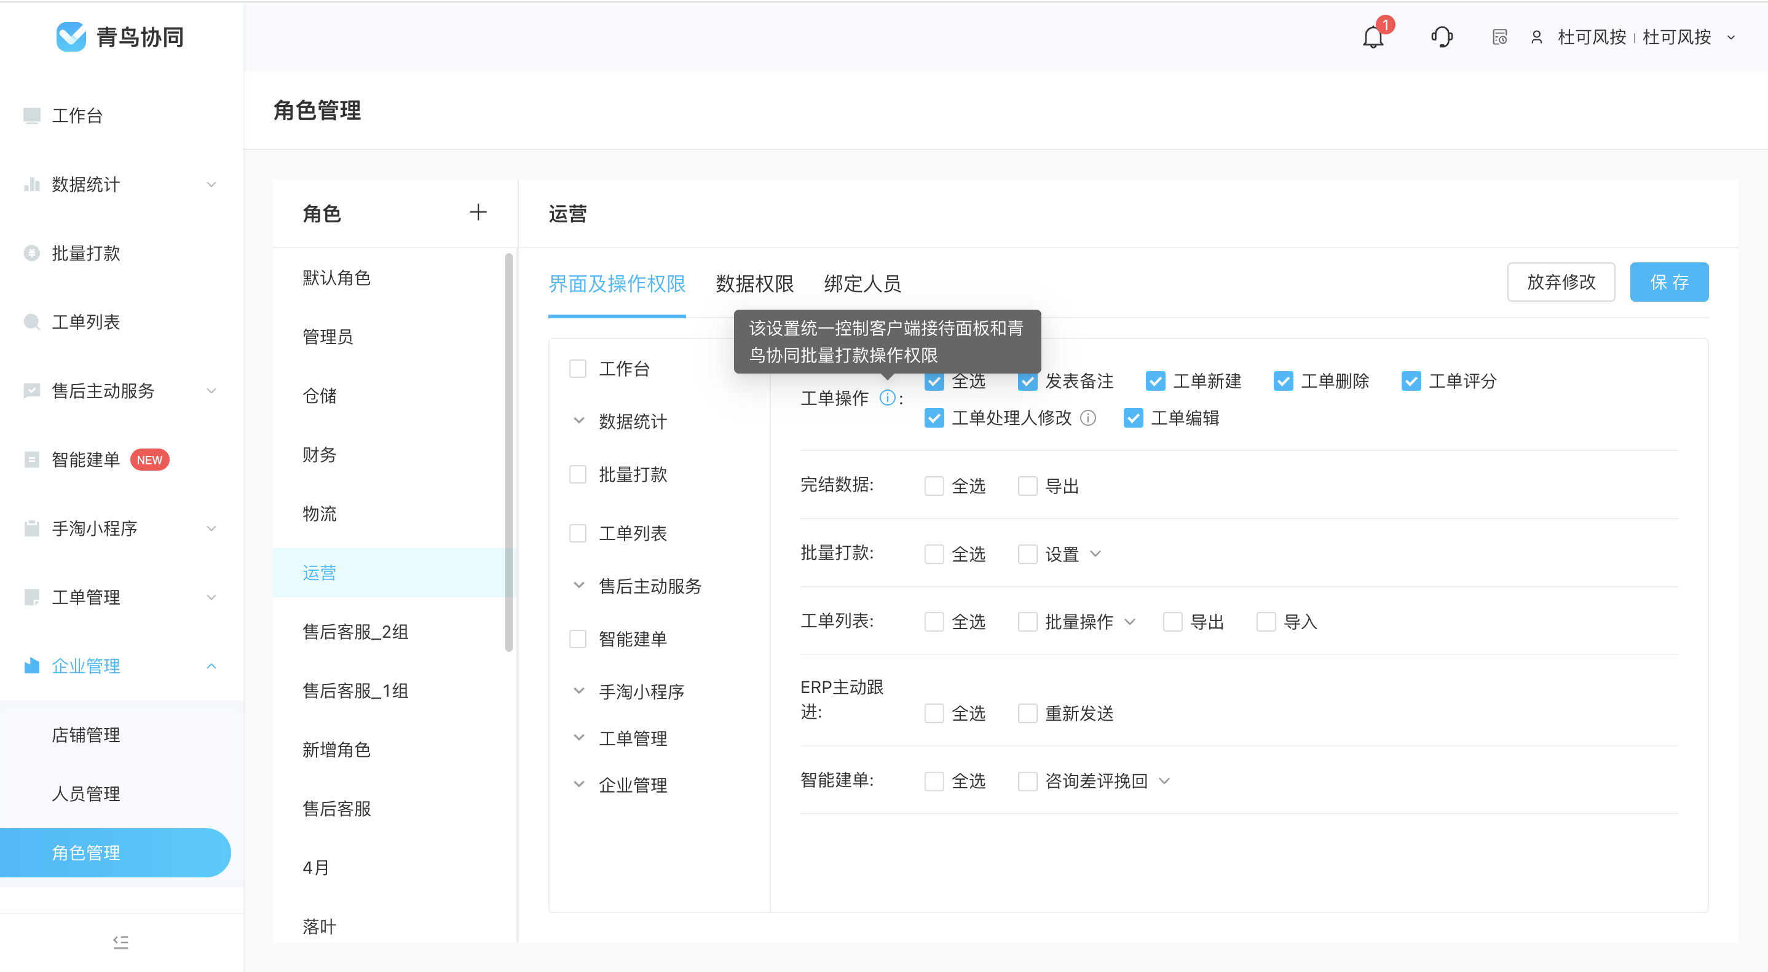Click the 企业管理 folder icon

coord(31,665)
